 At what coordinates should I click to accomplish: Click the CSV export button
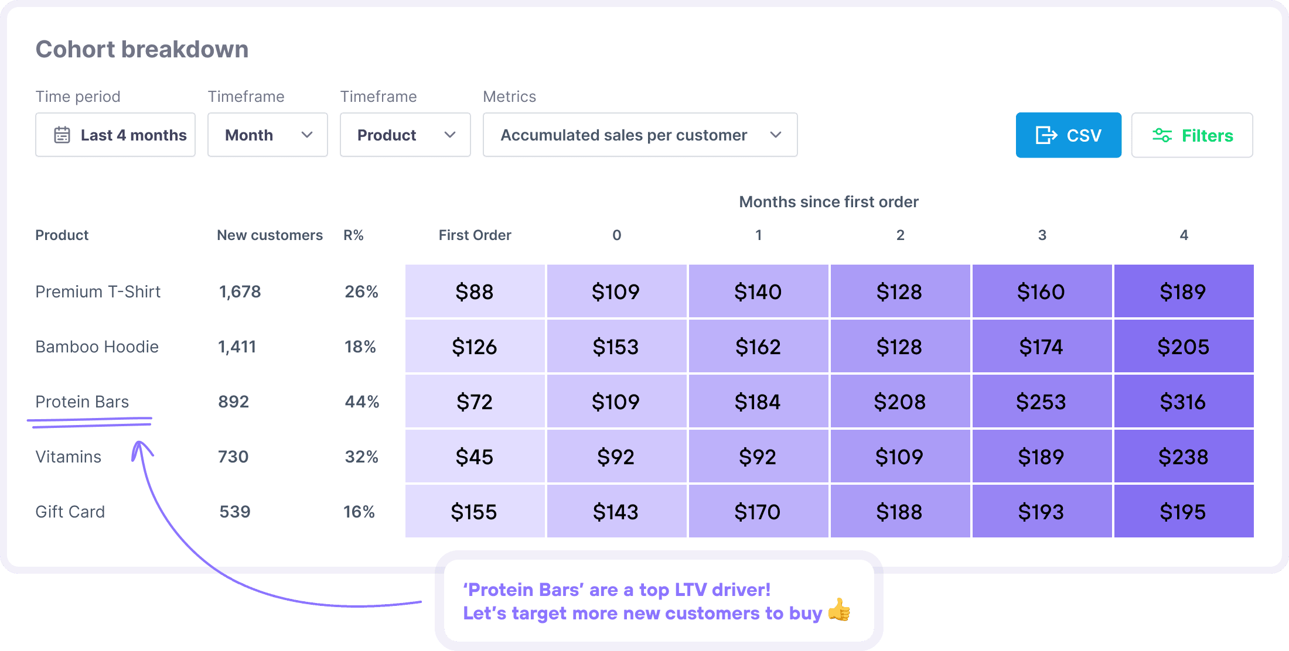click(1068, 135)
